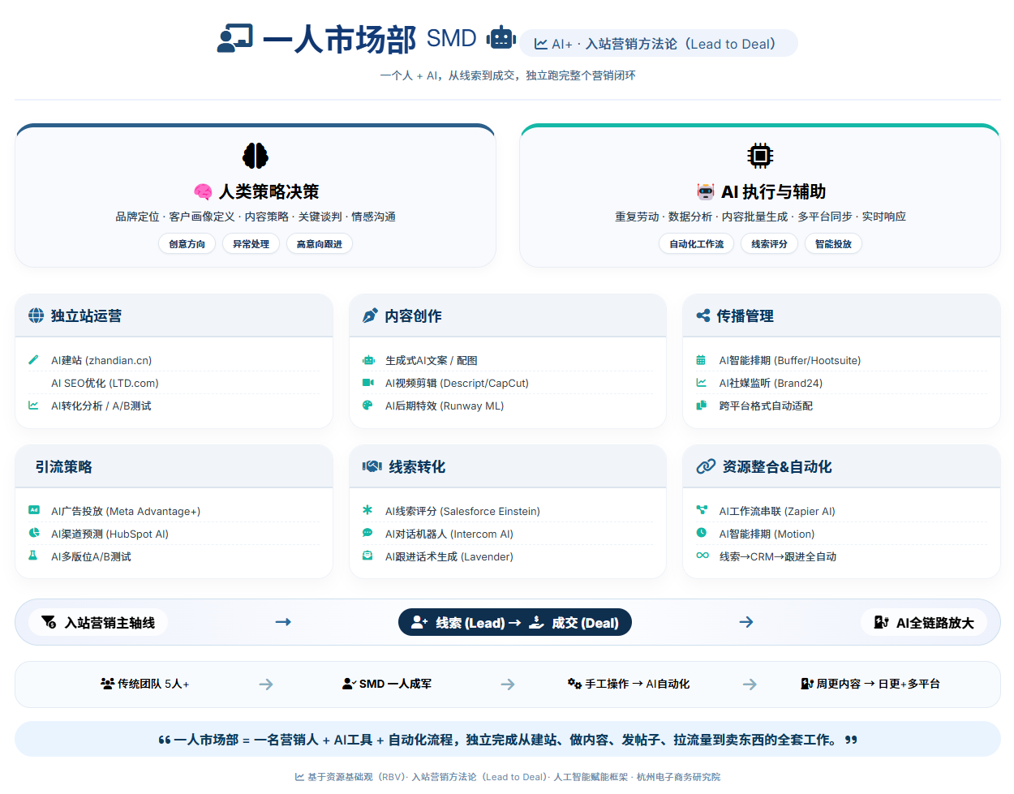The width and height of the screenshot is (1014, 794).
Task: Click the microchip icon above AI 执行与辅助
Action: pyautogui.click(x=759, y=155)
